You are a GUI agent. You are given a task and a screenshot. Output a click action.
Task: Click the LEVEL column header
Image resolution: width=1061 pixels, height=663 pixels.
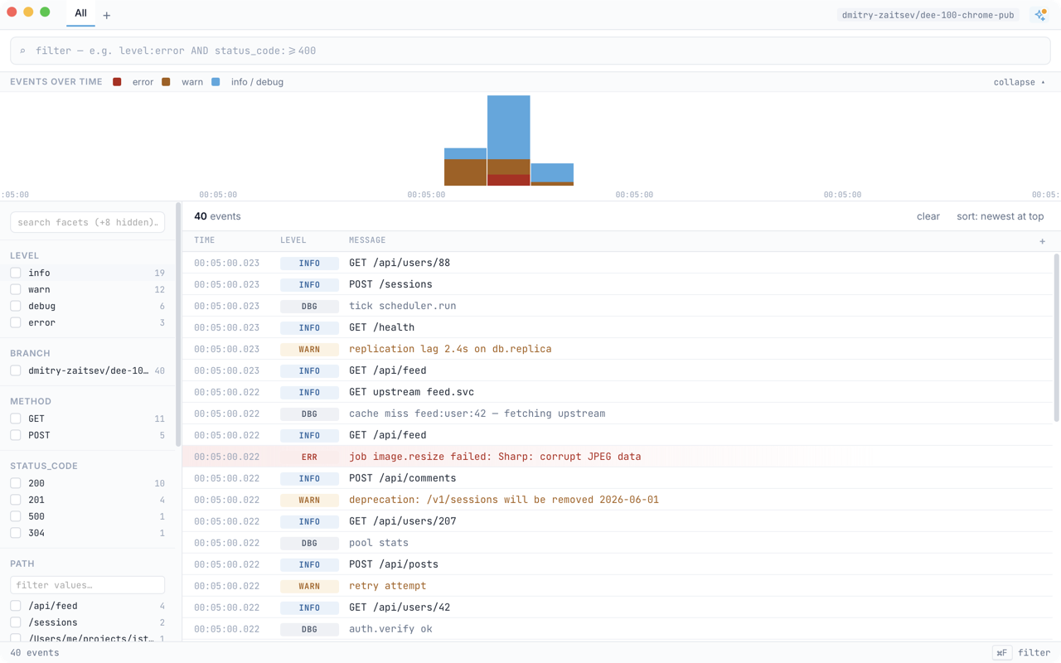click(x=293, y=240)
